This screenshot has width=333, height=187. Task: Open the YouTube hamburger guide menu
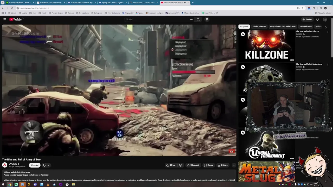tap(5, 19)
